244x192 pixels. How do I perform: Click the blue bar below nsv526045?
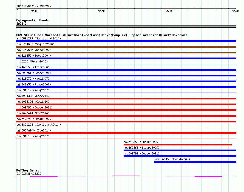[x=195, y=162]
